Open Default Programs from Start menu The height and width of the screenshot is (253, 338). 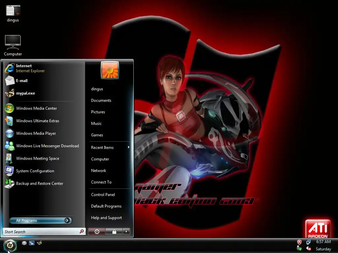pyautogui.click(x=106, y=206)
